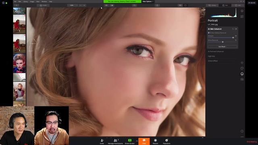This screenshot has height=145, width=258.
Task: Reset the AI Skin Enhancer settings
Action: [x=233, y=29]
